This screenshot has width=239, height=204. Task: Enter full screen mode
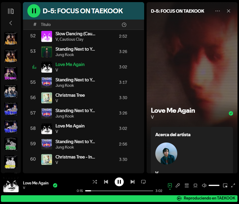click(233, 185)
